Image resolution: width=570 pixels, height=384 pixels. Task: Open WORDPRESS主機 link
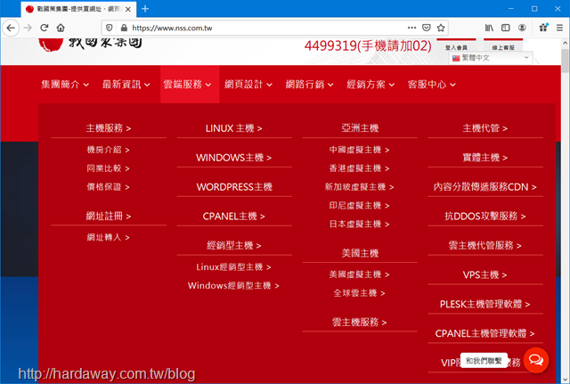pyautogui.click(x=234, y=187)
